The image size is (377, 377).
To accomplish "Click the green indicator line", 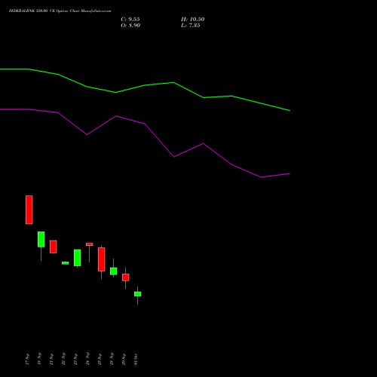I will 145,85.
